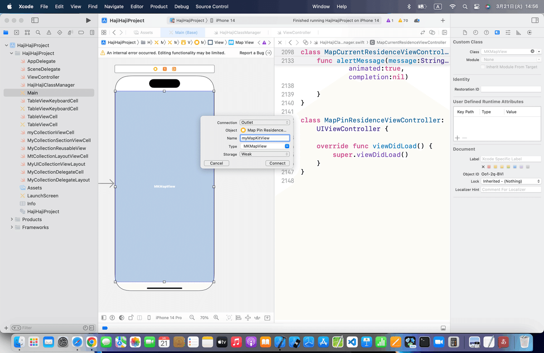Toggle Inherit Module From Target checkbox

pos(483,67)
